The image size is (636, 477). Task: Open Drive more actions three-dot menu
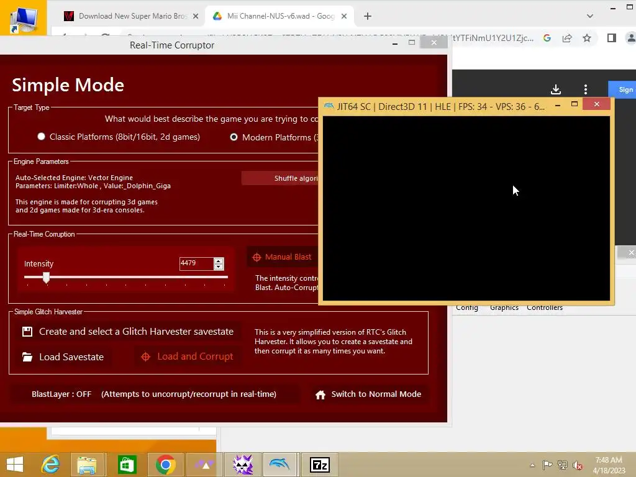tap(586, 89)
